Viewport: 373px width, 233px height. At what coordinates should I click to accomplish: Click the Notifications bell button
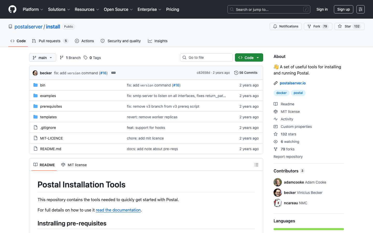pos(285,26)
